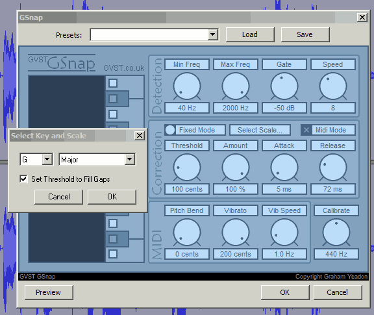The height and width of the screenshot is (315, 374).
Task: Click OK at bottom of GSnap window
Action: (285, 292)
